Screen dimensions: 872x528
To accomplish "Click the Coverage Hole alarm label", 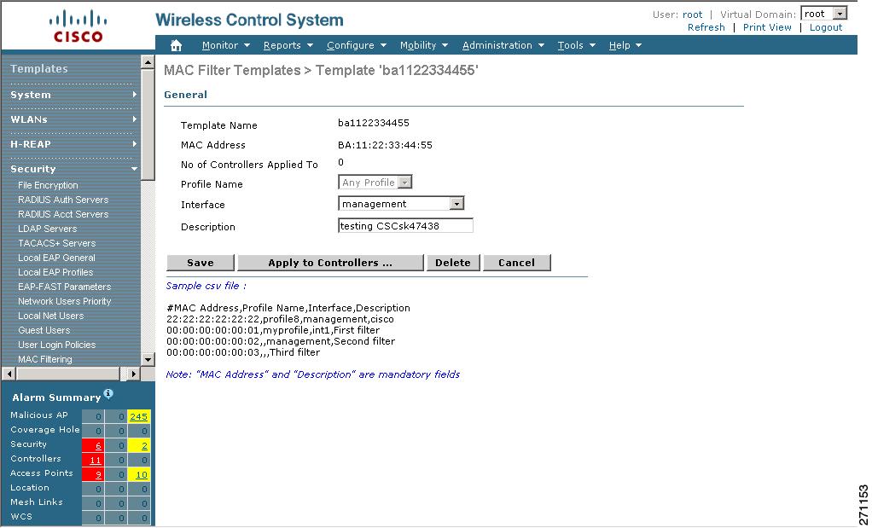I will 44,429.
